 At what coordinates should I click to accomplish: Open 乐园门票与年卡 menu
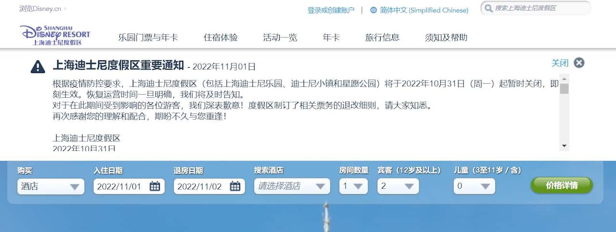148,37
